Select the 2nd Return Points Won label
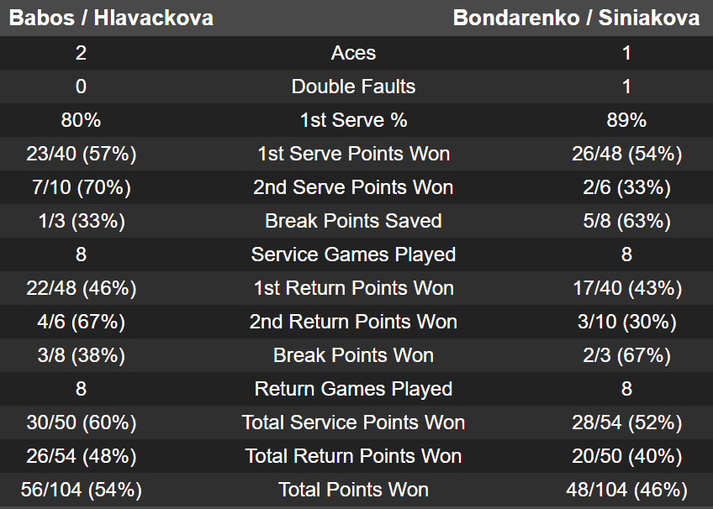 pos(353,322)
